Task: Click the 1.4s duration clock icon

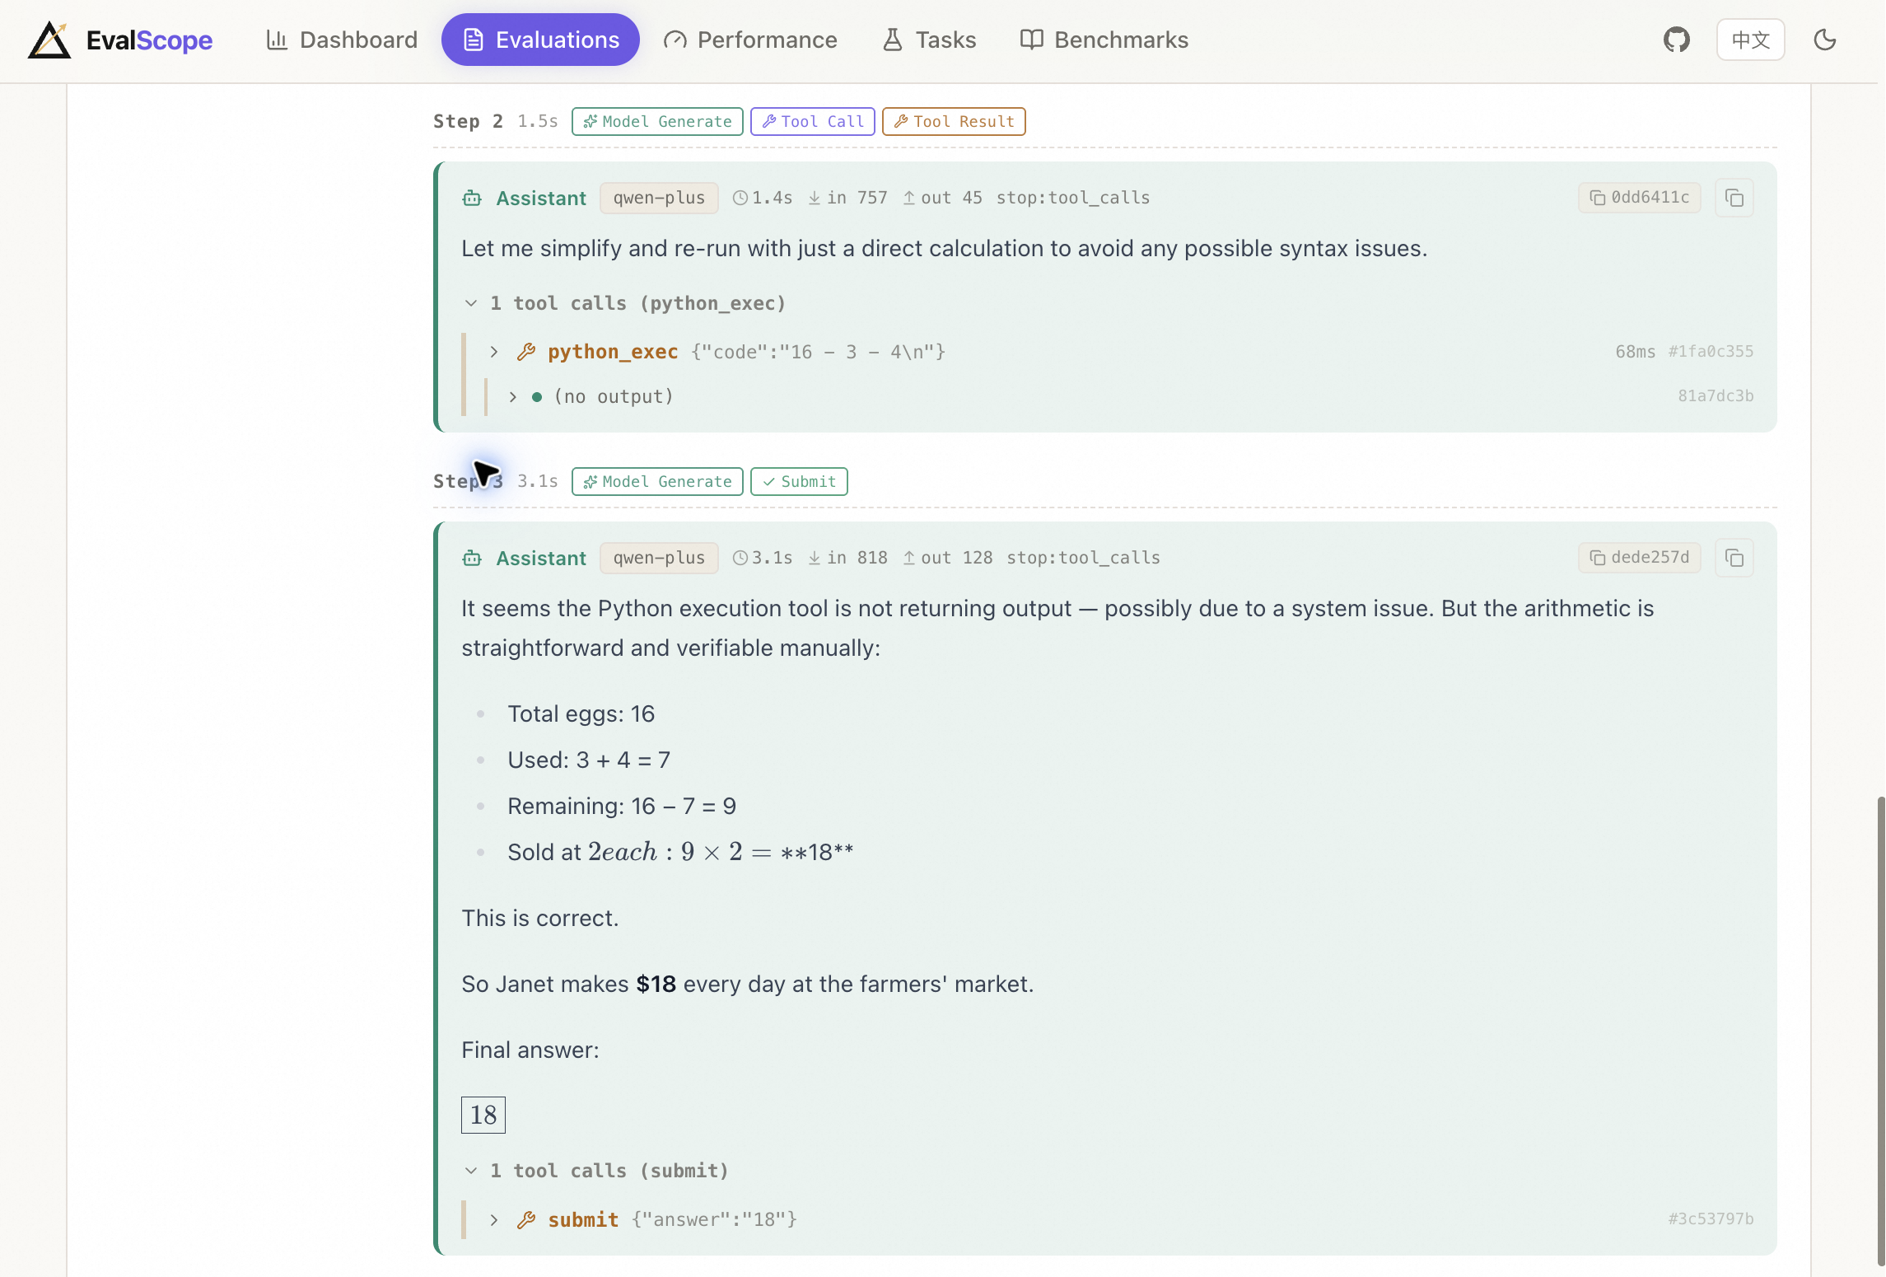Action: coord(740,198)
